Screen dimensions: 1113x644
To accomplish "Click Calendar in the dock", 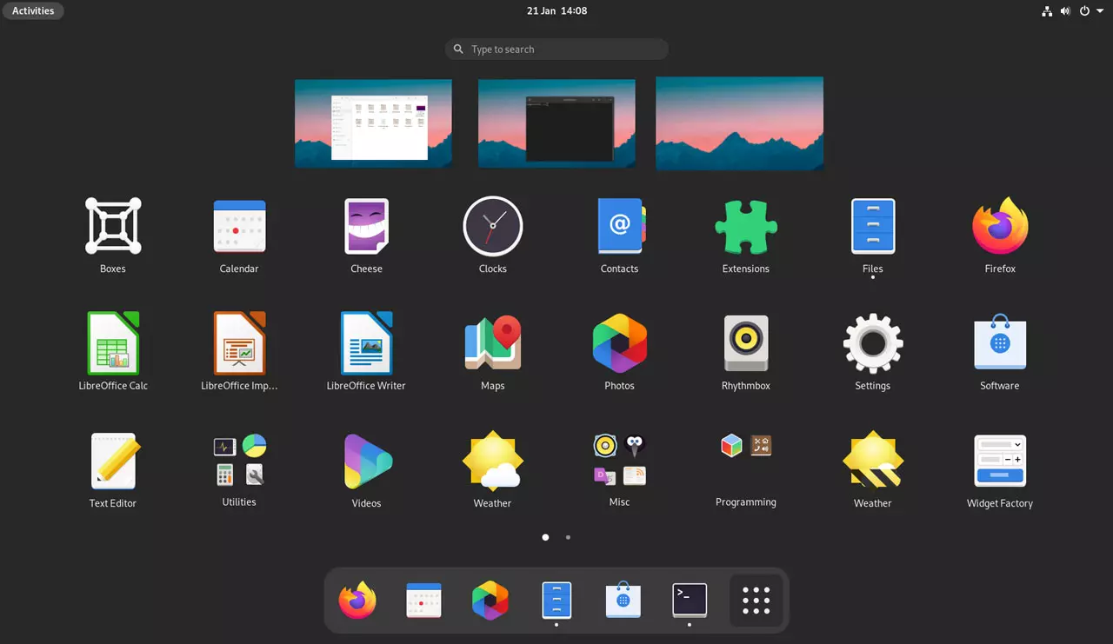I will tap(424, 601).
